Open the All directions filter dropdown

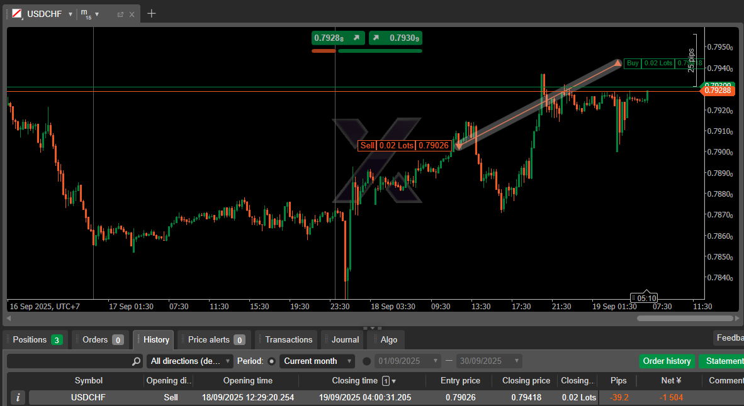pos(189,361)
